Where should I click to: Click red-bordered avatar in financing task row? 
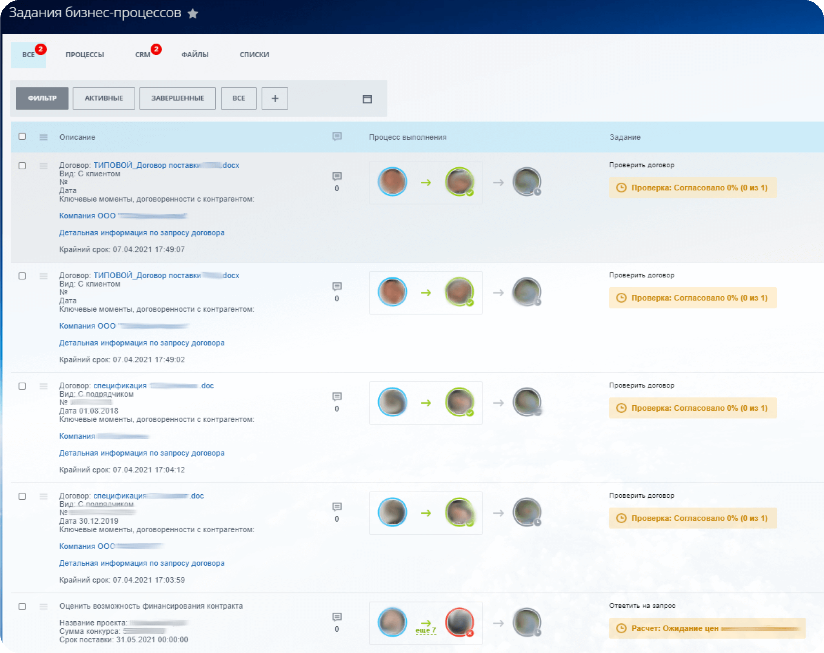[x=459, y=622]
